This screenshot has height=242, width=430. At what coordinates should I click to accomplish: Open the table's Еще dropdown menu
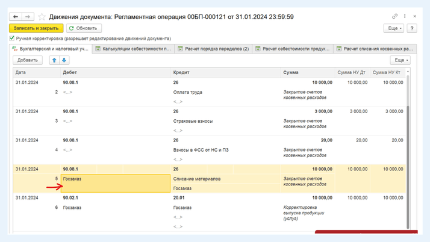pyautogui.click(x=400, y=60)
